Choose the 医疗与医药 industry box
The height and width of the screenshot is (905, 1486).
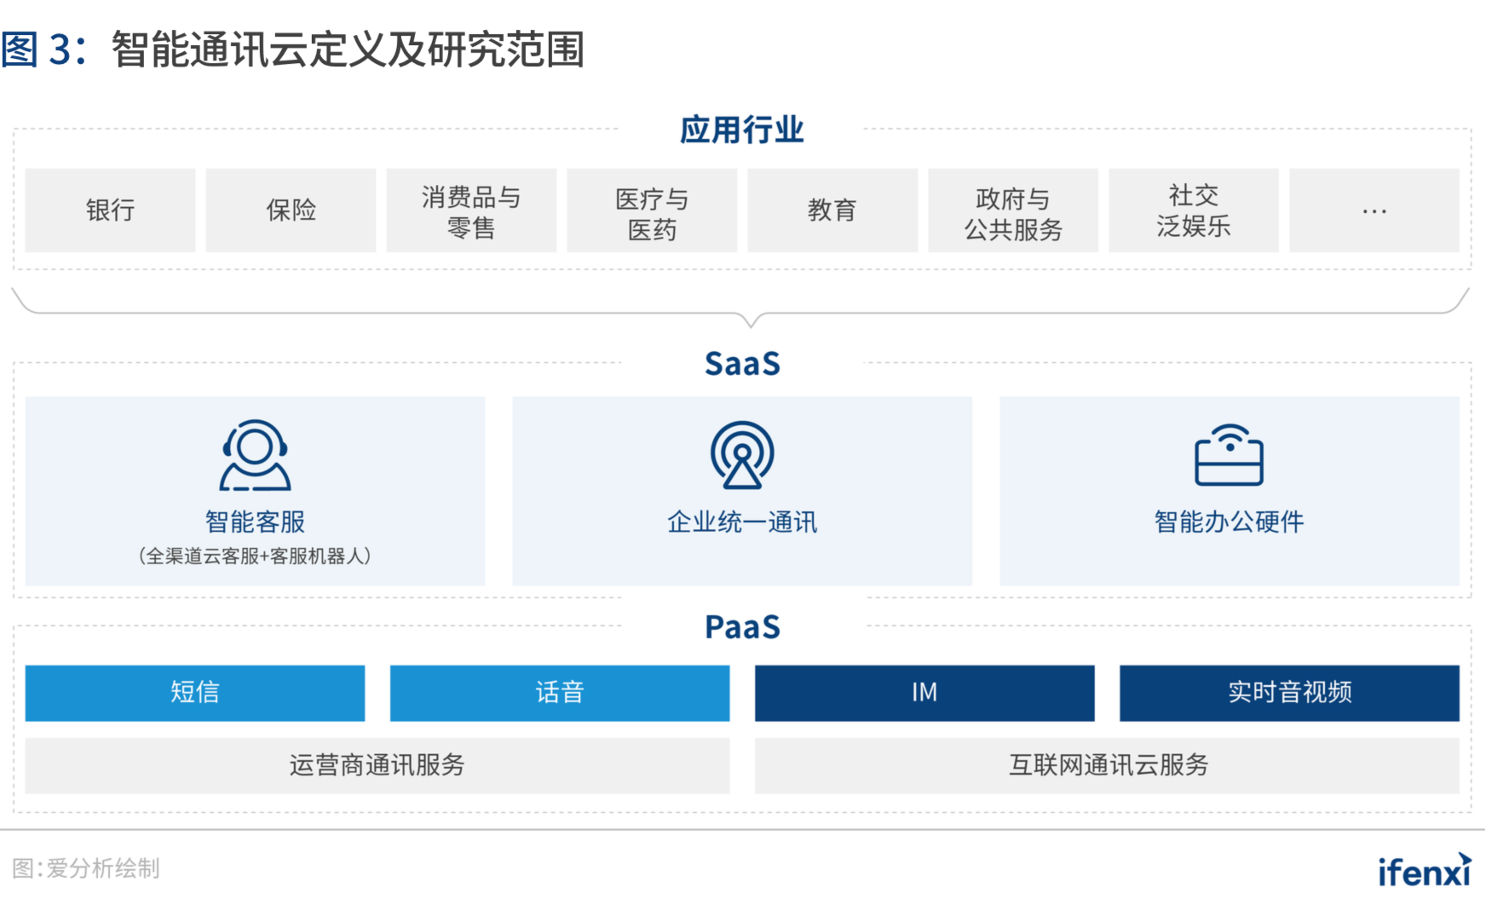click(x=652, y=210)
